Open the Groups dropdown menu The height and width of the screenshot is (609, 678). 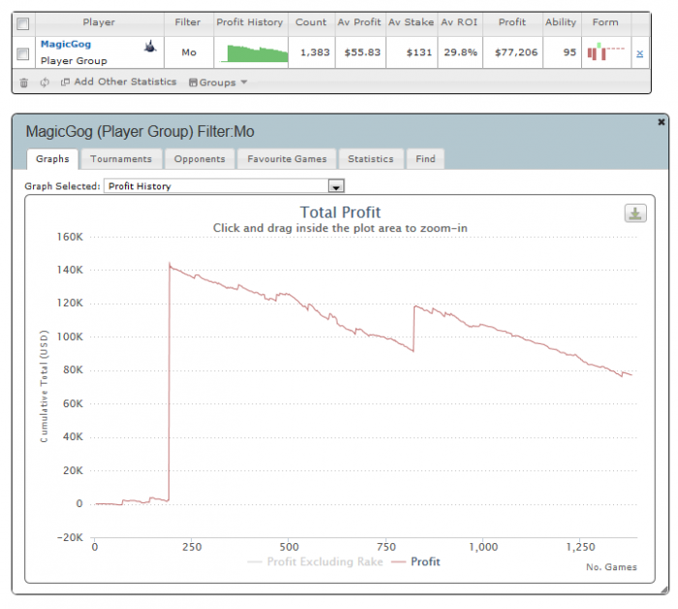click(x=218, y=82)
